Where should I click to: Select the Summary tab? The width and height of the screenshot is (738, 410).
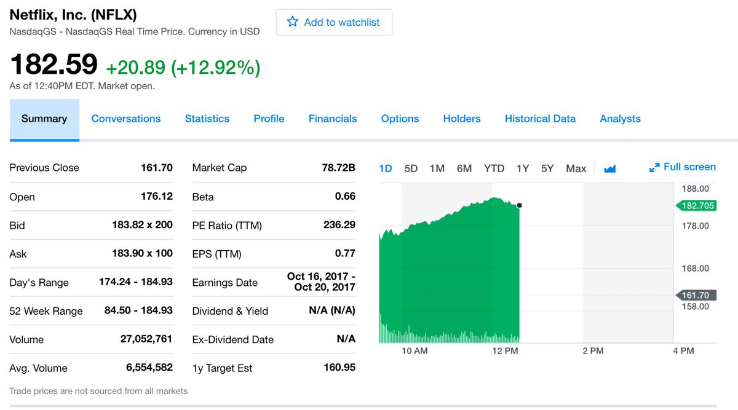[x=44, y=119]
